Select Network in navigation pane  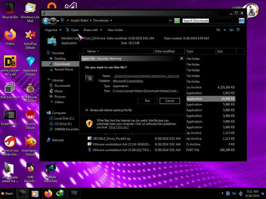[58, 140]
